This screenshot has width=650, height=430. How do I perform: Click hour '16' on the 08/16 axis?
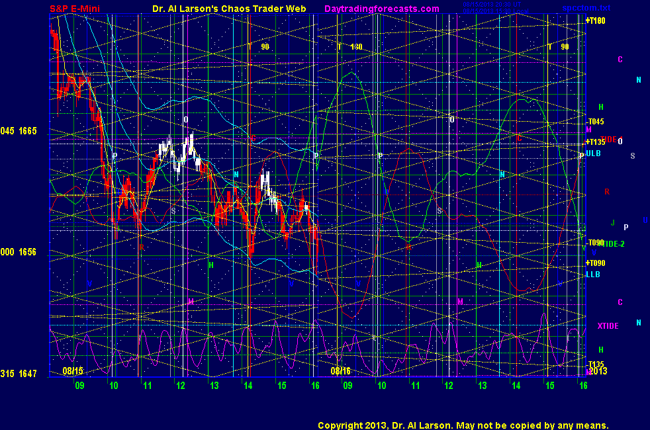coord(583,386)
